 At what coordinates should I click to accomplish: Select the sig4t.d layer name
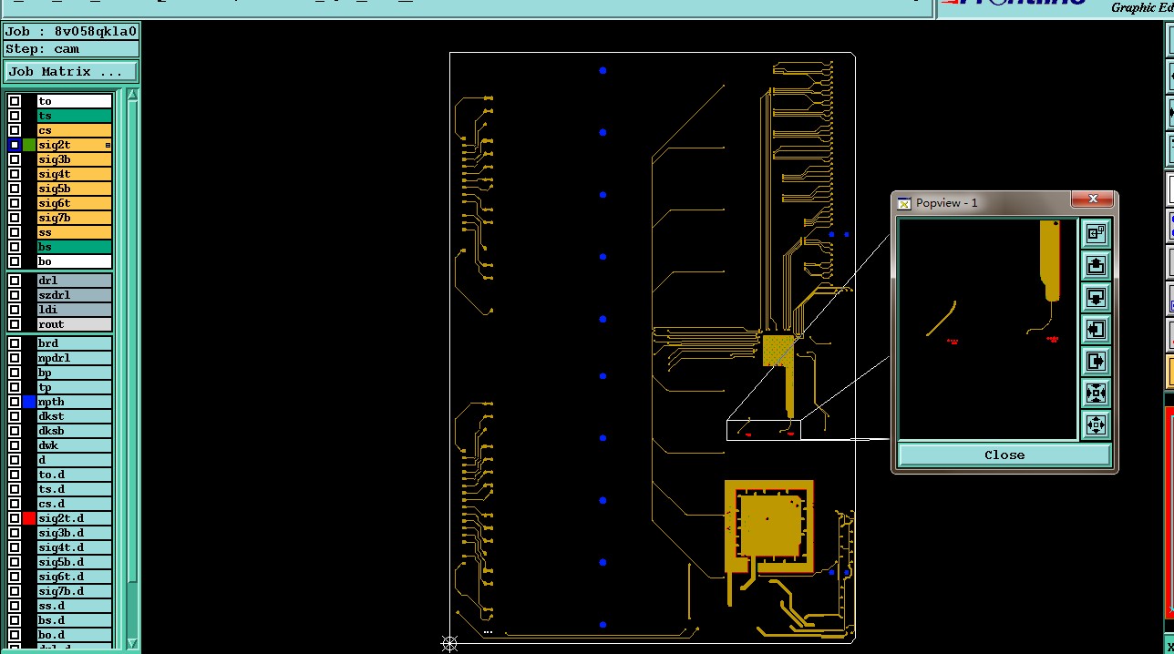tap(75, 547)
